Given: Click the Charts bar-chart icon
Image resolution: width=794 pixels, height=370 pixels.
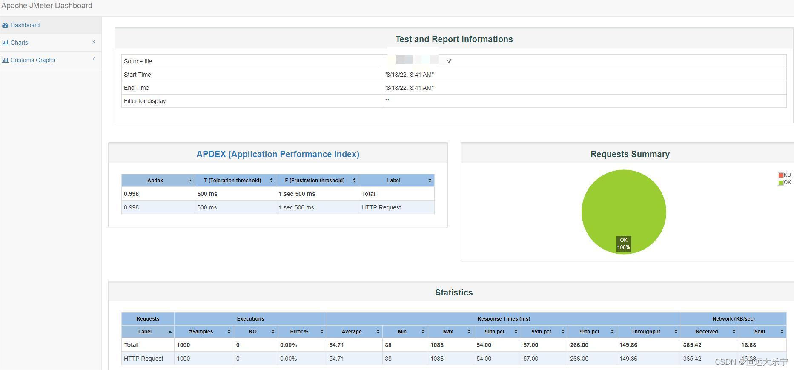Looking at the screenshot, I should (x=5, y=43).
